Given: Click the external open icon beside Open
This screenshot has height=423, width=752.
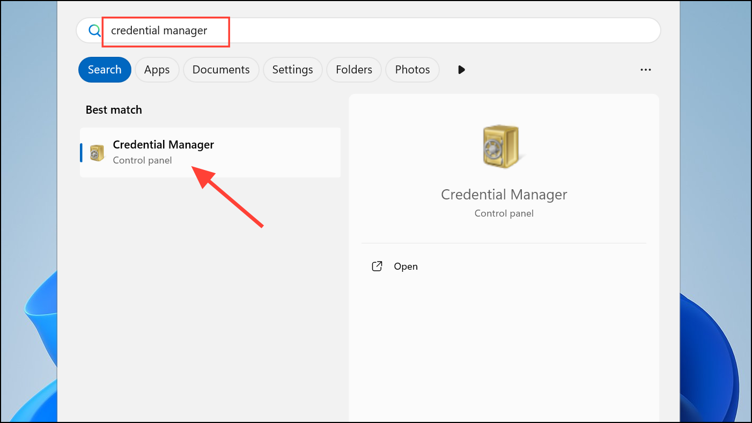Looking at the screenshot, I should click(x=377, y=266).
